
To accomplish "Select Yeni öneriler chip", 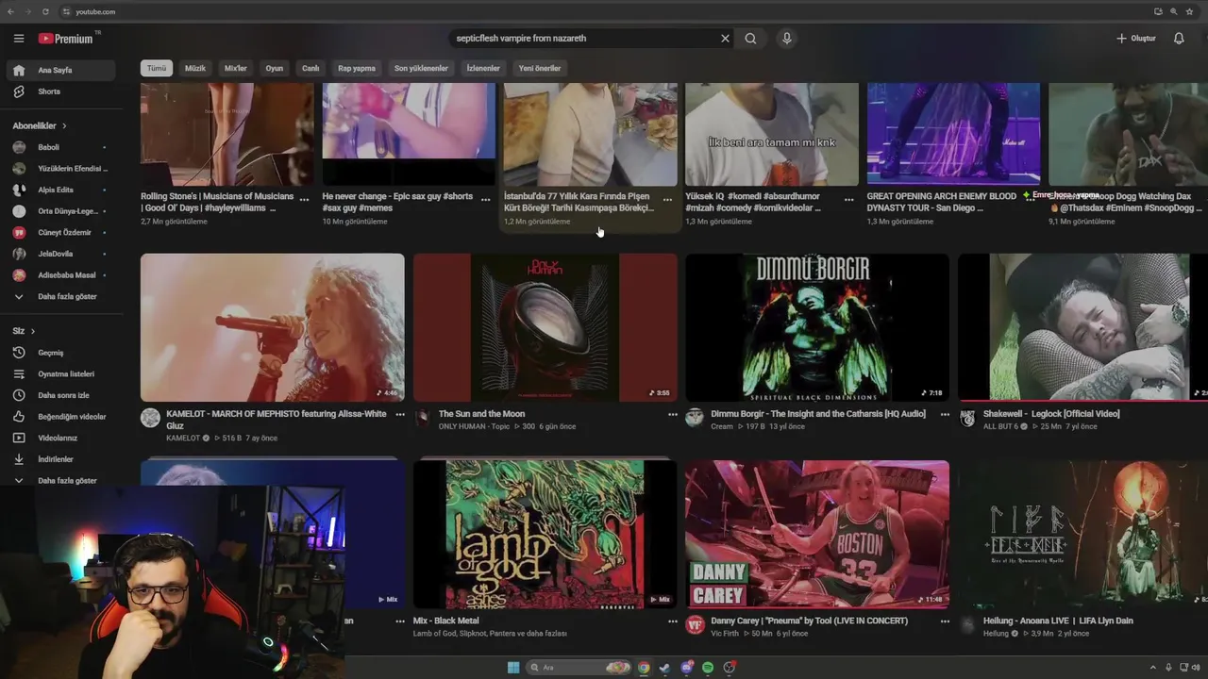I will pos(540,68).
